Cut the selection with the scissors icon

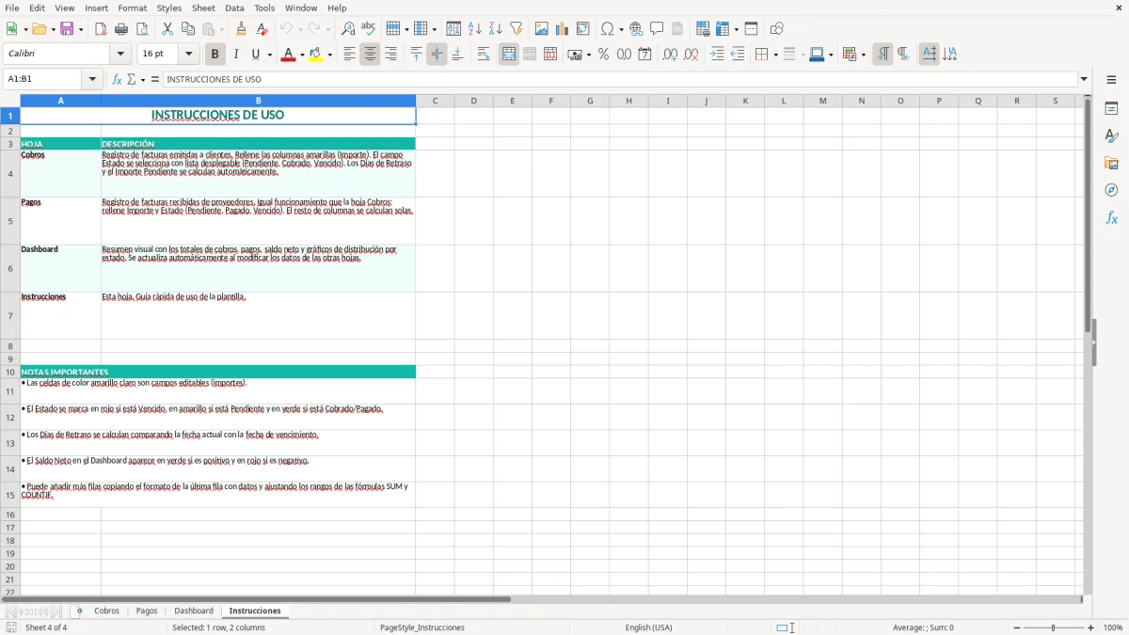(167, 29)
